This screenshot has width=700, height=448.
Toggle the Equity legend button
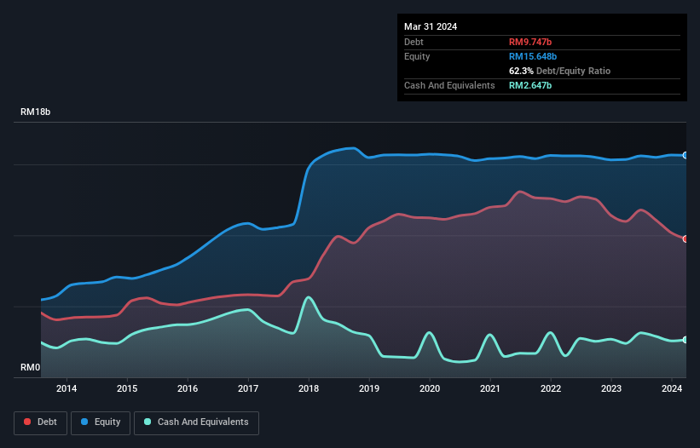(101, 422)
